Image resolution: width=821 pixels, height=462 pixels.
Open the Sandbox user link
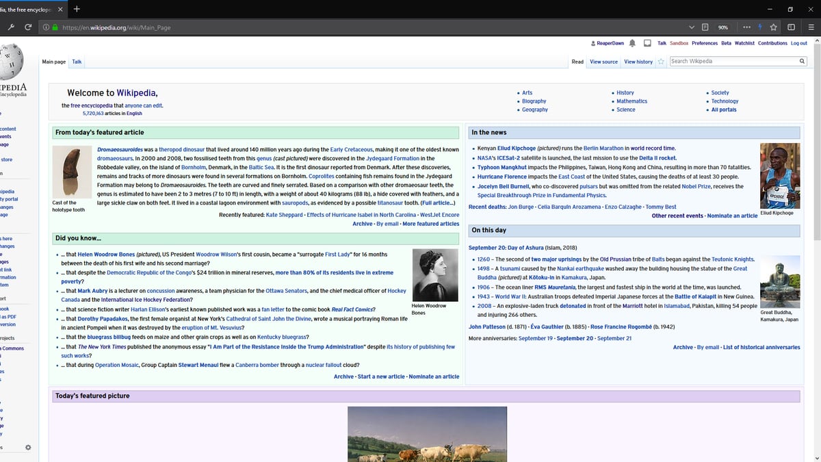tap(679, 43)
